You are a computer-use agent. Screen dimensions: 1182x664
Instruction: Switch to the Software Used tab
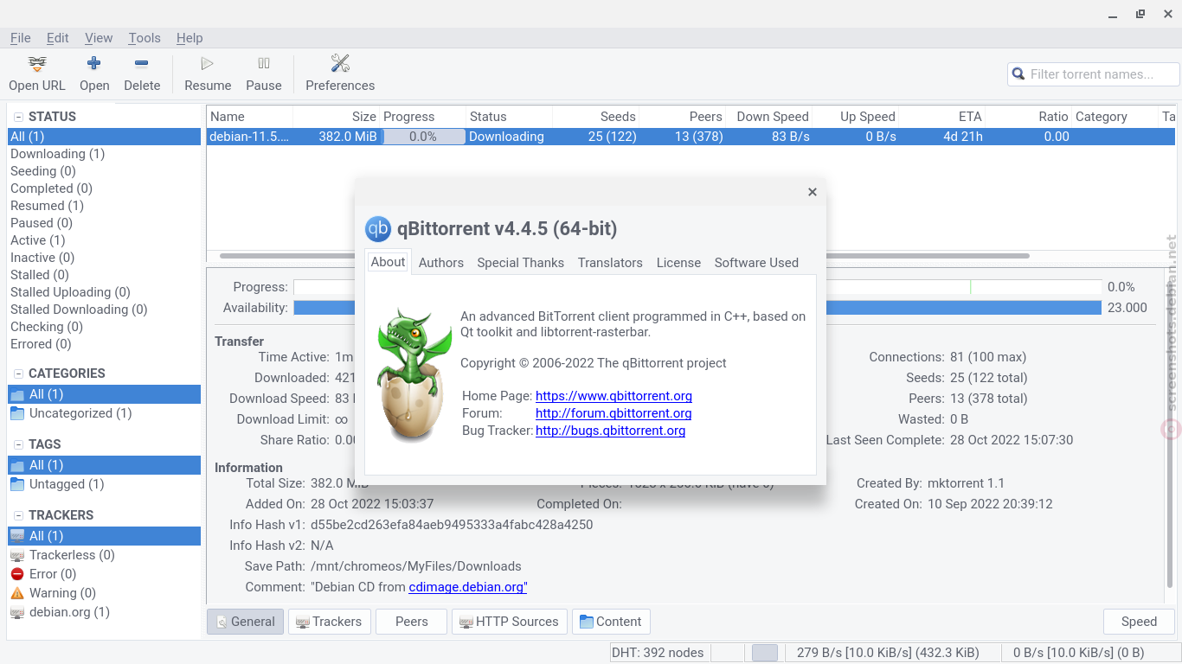tap(756, 263)
